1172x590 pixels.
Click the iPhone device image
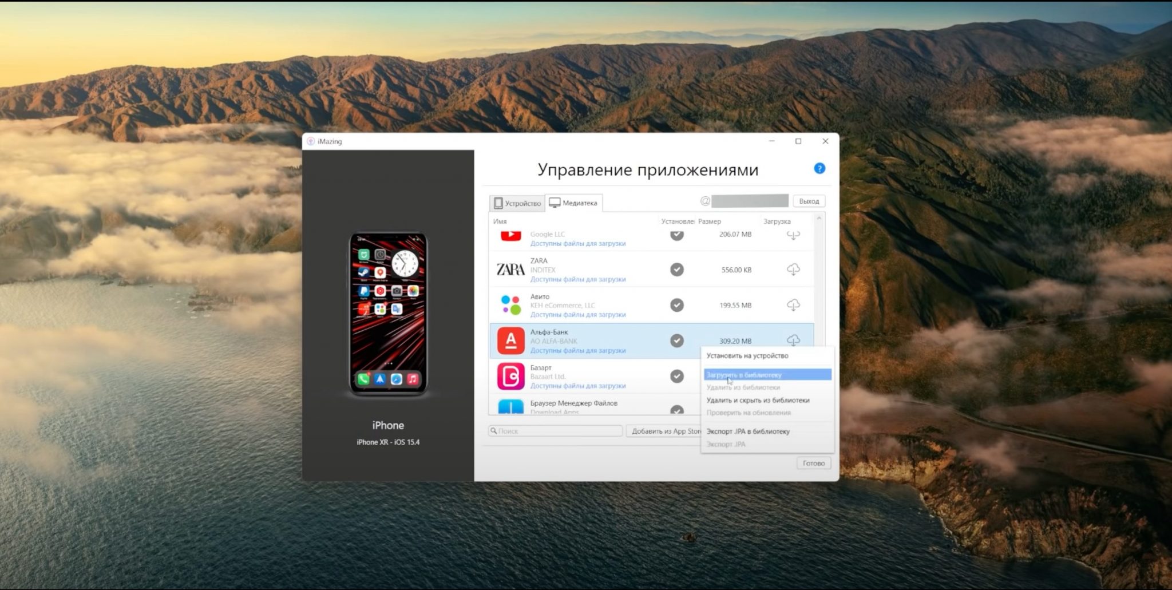pyautogui.click(x=388, y=314)
